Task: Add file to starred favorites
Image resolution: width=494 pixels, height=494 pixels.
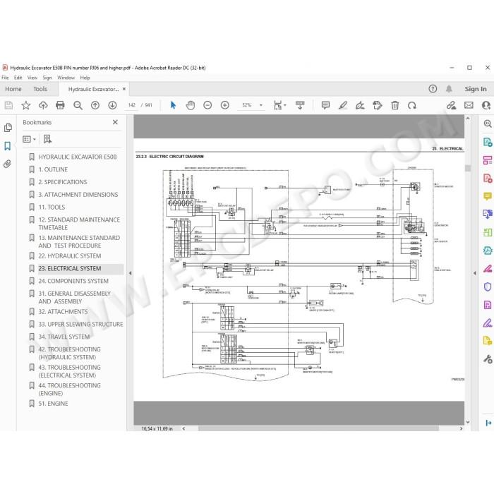Action: [x=26, y=105]
